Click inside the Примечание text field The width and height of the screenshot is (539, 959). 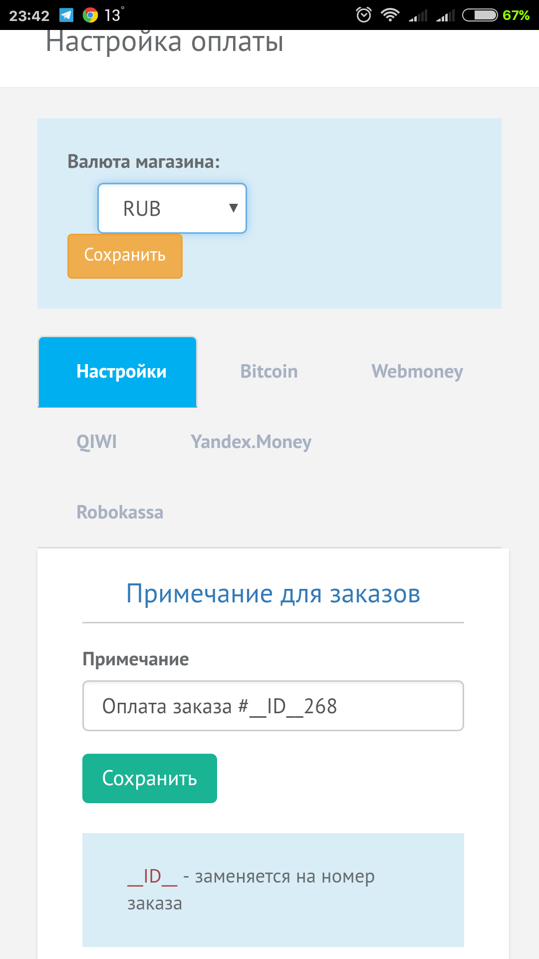(x=272, y=706)
